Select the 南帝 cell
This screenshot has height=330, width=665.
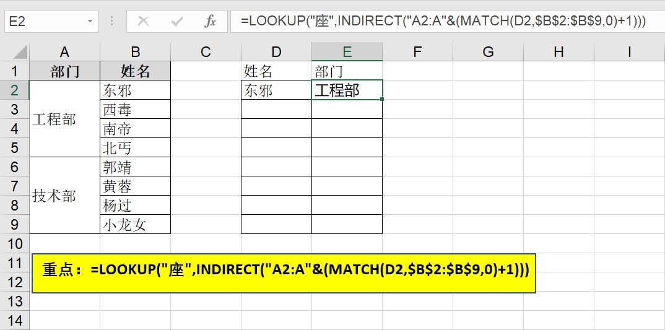click(x=135, y=128)
